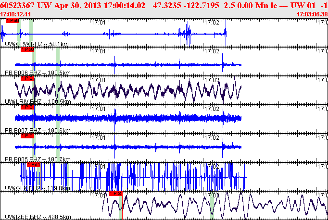This screenshot has width=328, height=220.
Task: Select the red P pick flag on B006 trace
Action: [x=28, y=49]
